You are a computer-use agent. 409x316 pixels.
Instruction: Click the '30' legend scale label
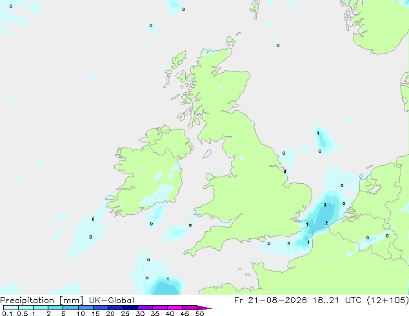140,313
